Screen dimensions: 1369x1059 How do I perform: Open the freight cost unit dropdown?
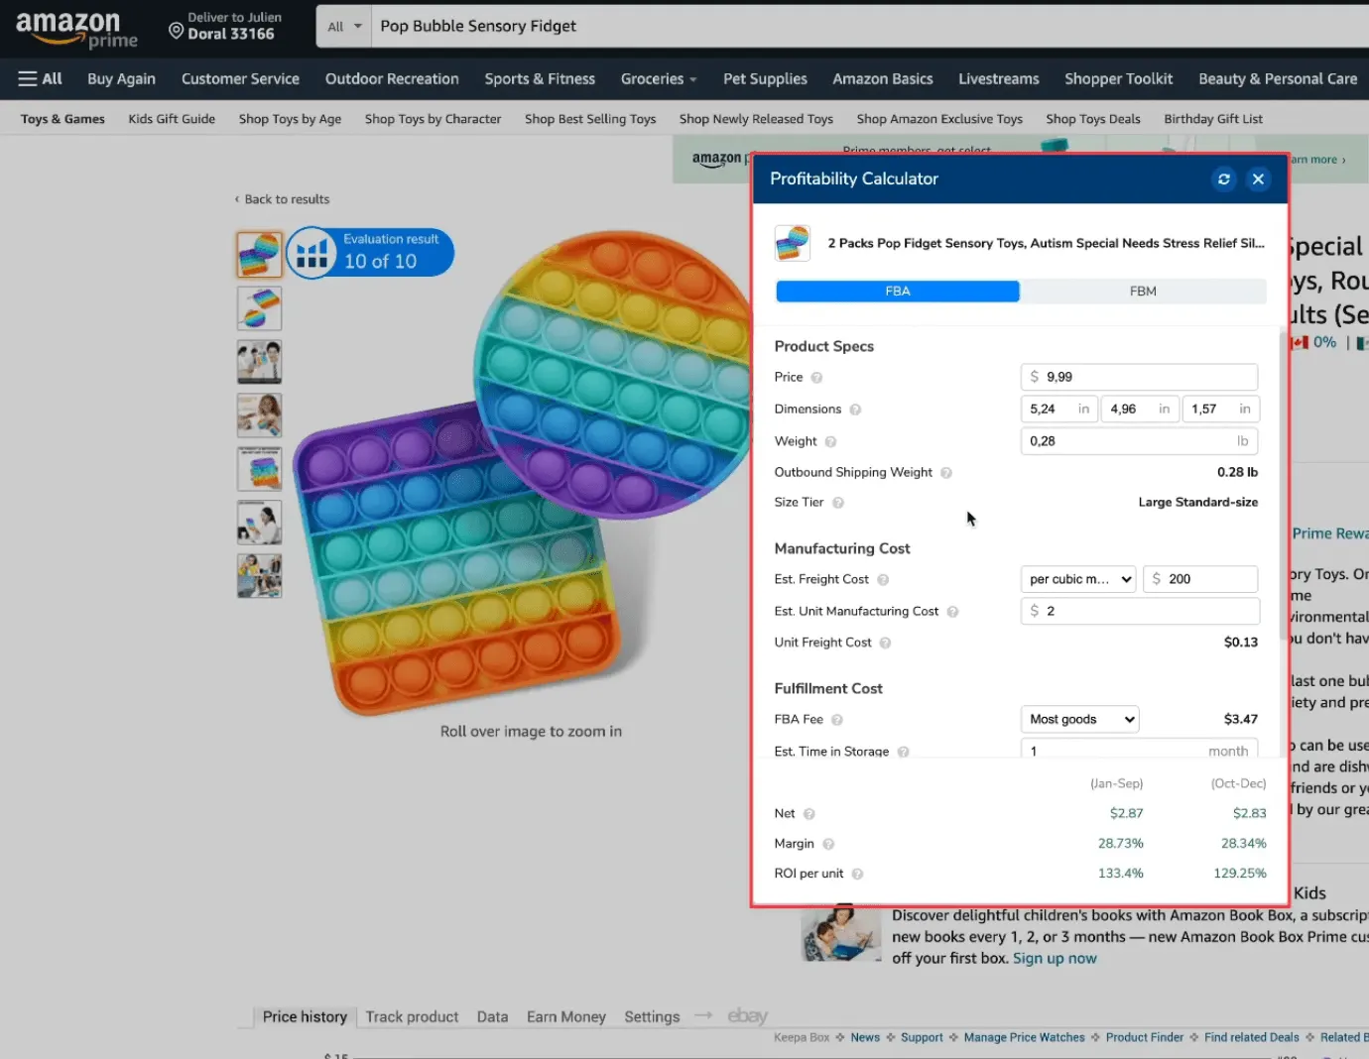pos(1078,579)
